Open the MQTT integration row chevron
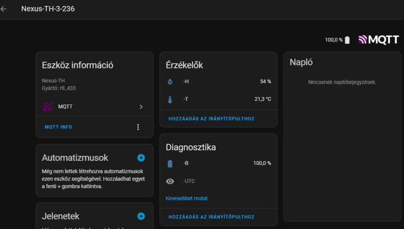The height and width of the screenshot is (229, 404). coord(141,107)
